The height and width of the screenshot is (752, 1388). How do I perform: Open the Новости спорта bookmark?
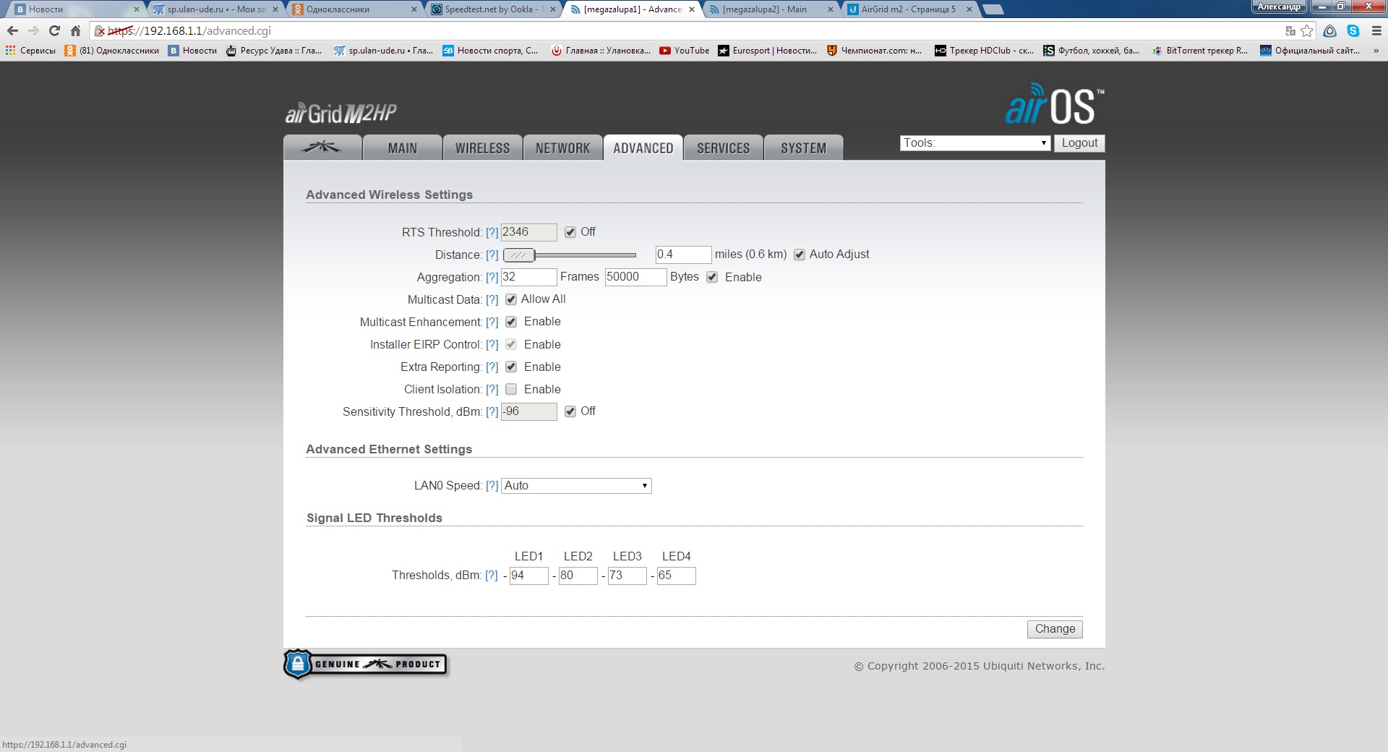[490, 51]
